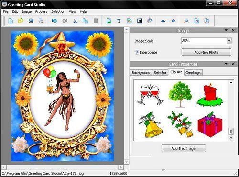The width and height of the screenshot is (239, 177).
Task: Open the Edit menu
Action: click(15, 11)
